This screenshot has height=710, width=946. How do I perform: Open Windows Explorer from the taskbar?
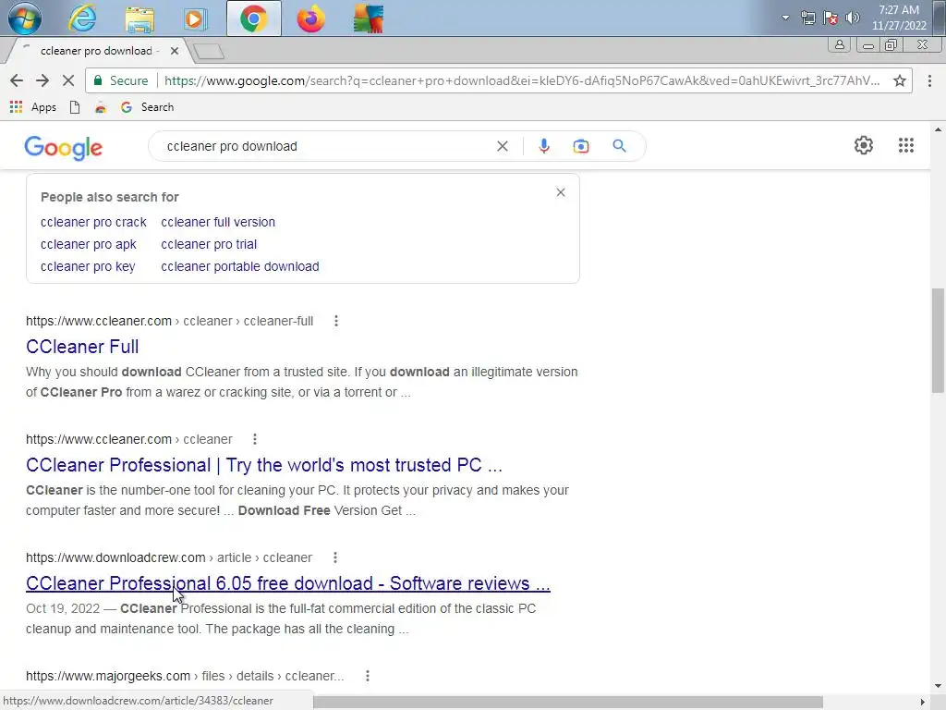[x=139, y=19]
